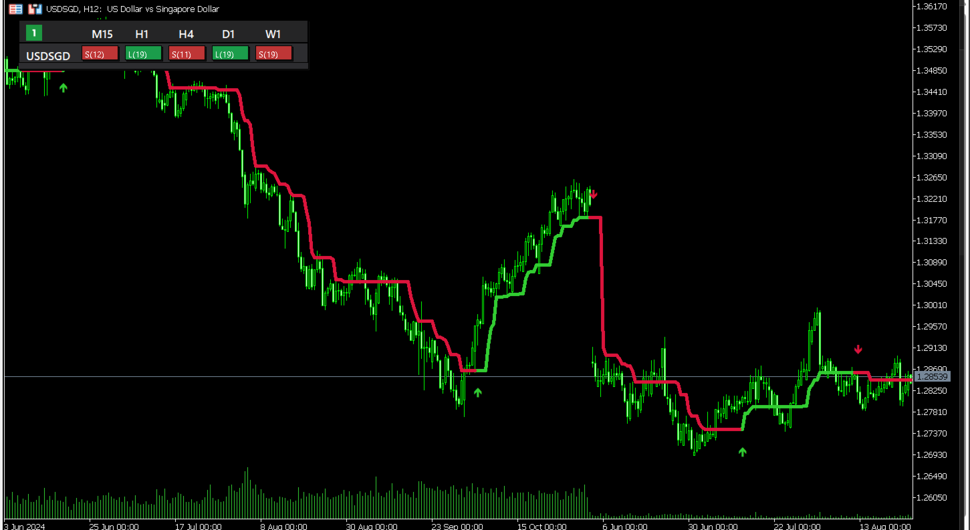Screen dimensions: 970x530
Task: Click the green buy arrow below 23 Sep low
Action: [477, 392]
